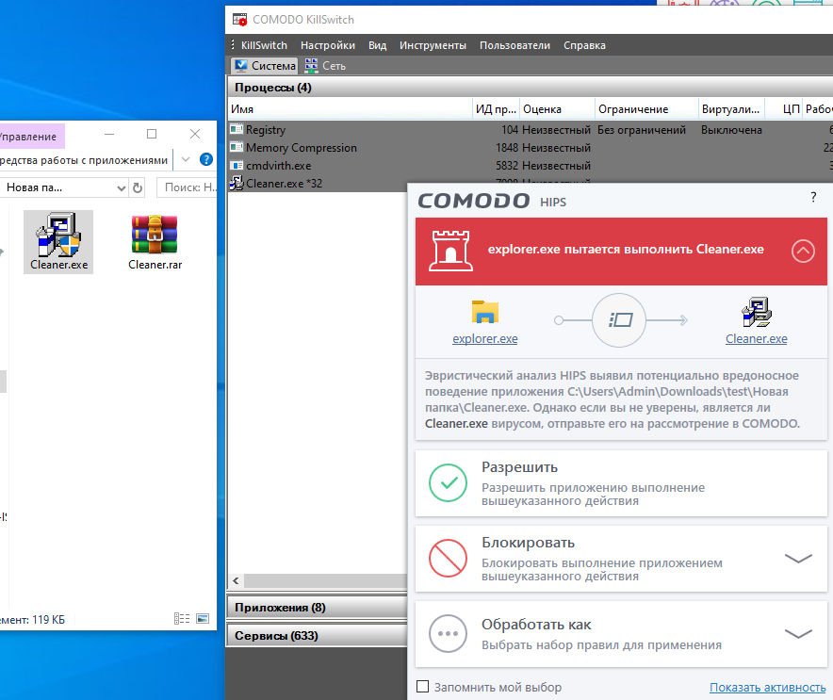
Task: Expand the Explorer ribbon chevron
Action: tap(186, 159)
